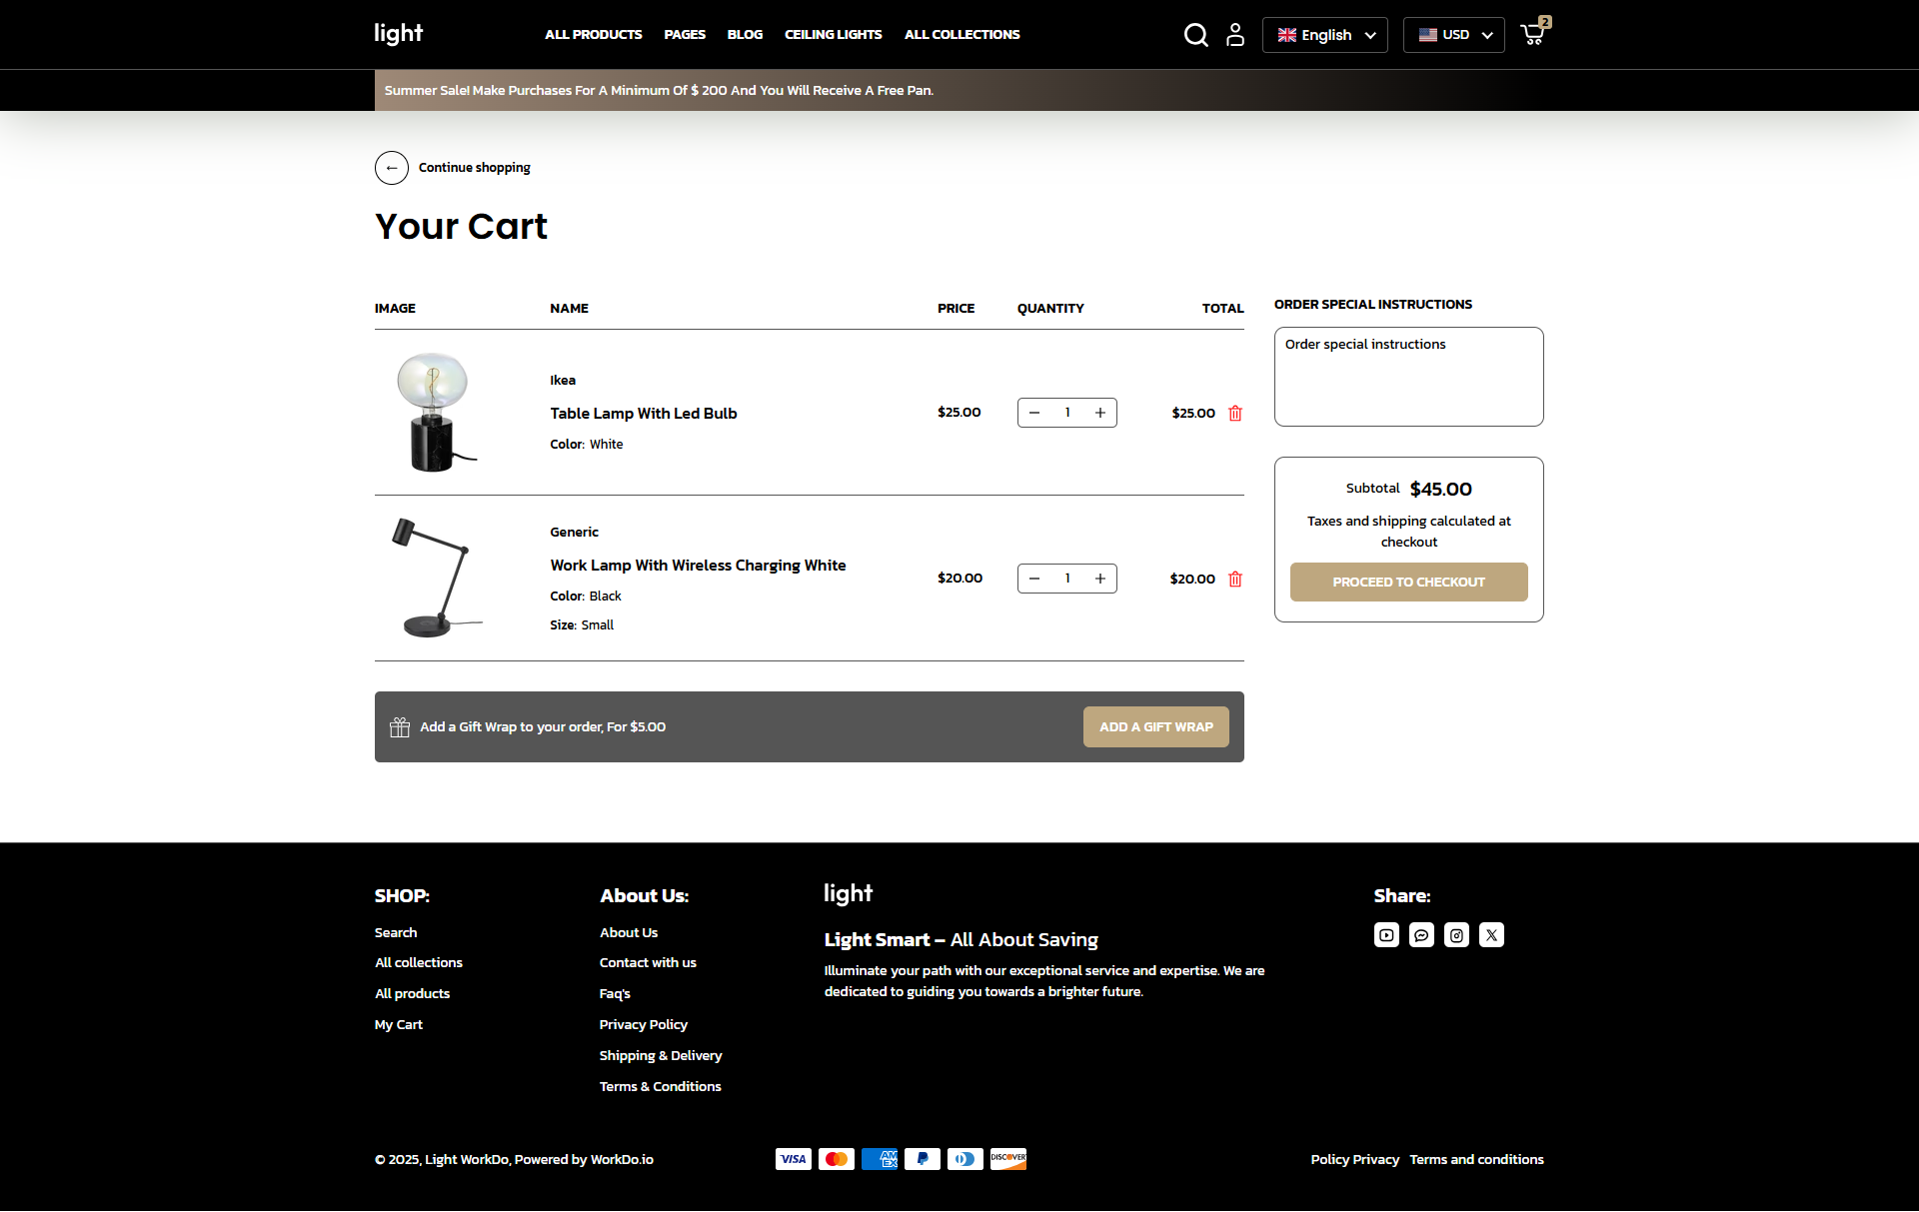This screenshot has height=1212, width=1919.
Task: Delete the Table Lamp using its trash icon
Action: click(1235, 413)
